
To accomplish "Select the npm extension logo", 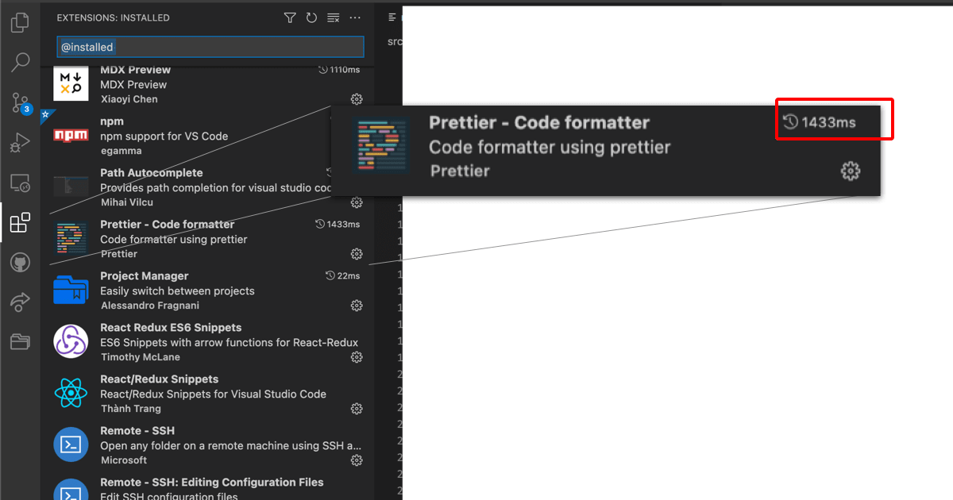I will 71,135.
